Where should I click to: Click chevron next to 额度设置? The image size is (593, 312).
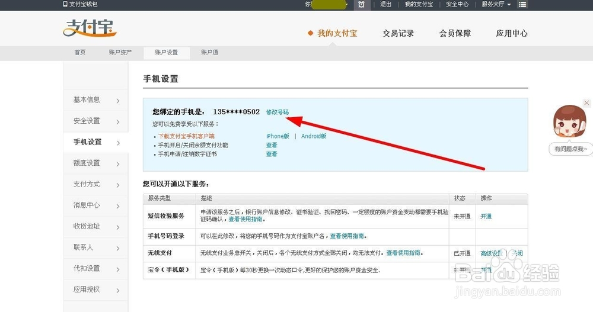point(118,165)
